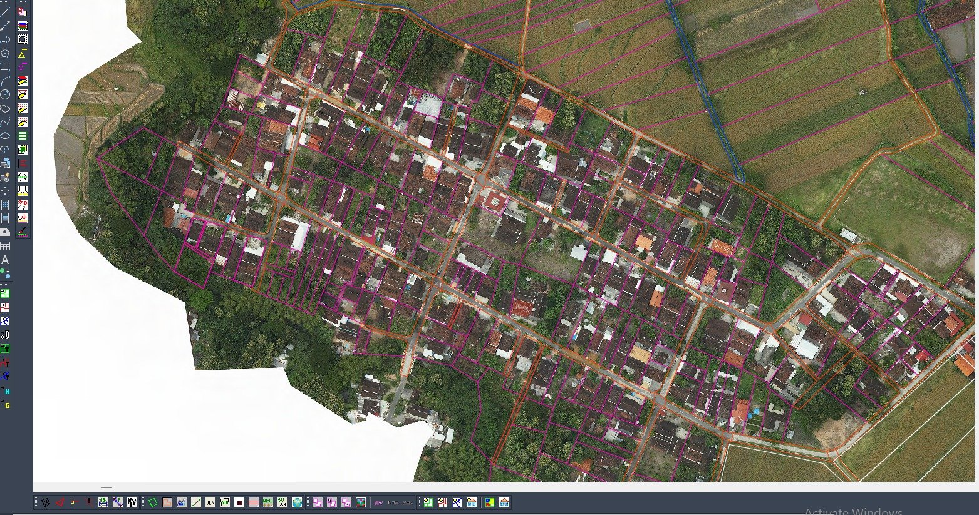Select the Spline tool

click(x=5, y=122)
